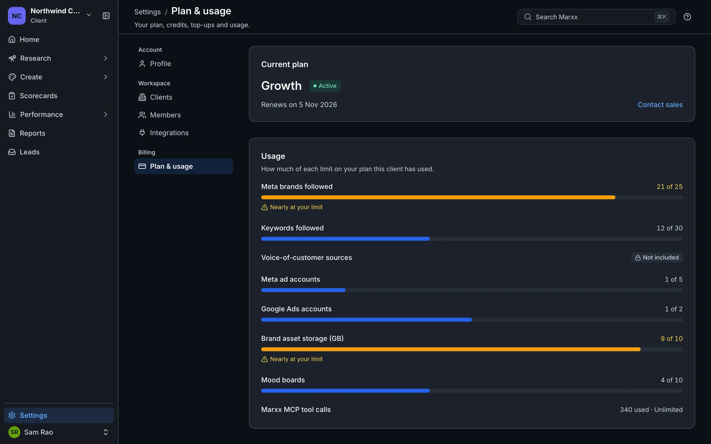Click the Meta brands followed progress bar
711x444 pixels.
472,197
